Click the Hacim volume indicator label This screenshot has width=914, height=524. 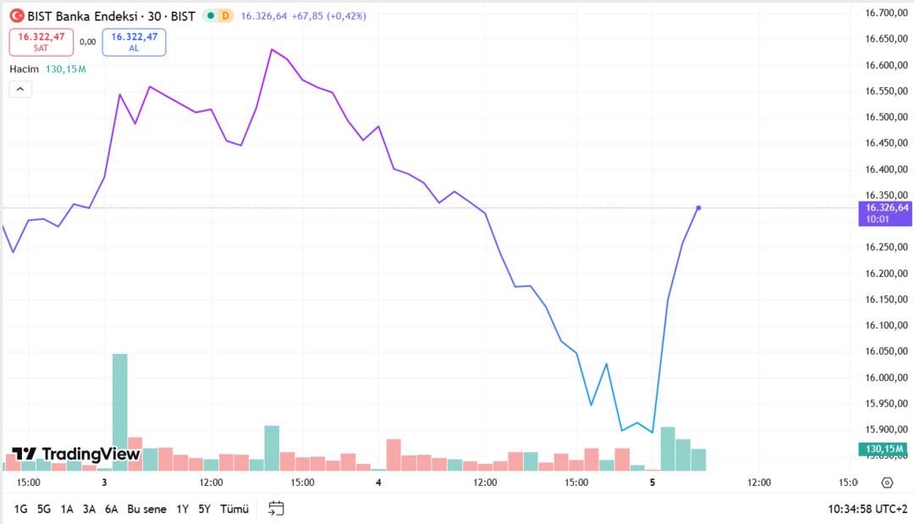pyautogui.click(x=23, y=69)
